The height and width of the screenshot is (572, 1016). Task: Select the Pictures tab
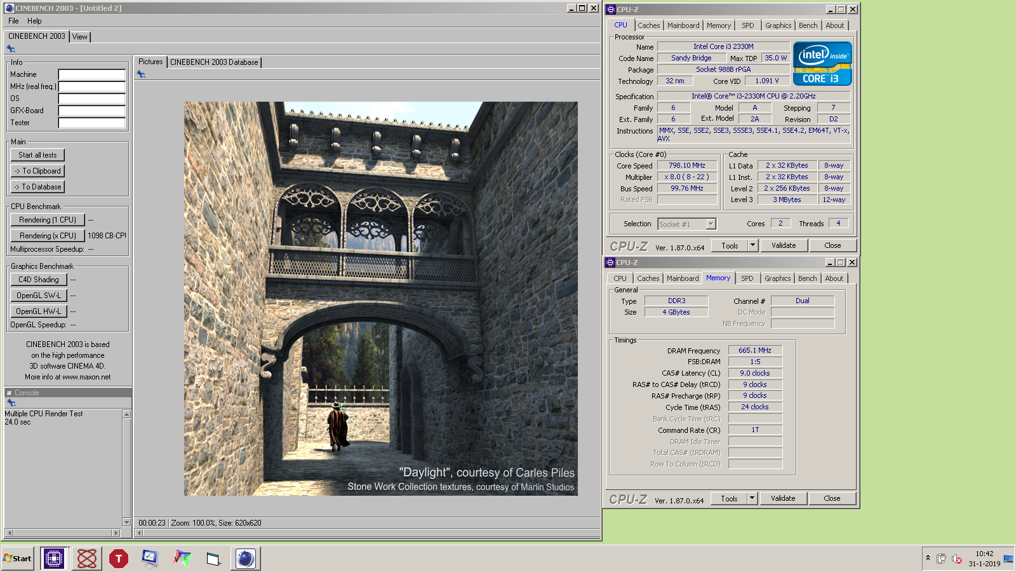pyautogui.click(x=150, y=62)
